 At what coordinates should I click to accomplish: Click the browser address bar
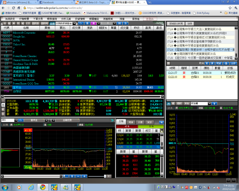pos(125,8)
